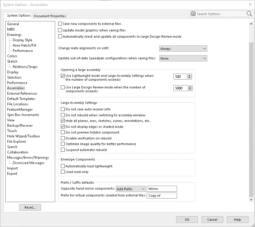Check Do not save auto recover info
255x227 pixels.
pos(63,109)
